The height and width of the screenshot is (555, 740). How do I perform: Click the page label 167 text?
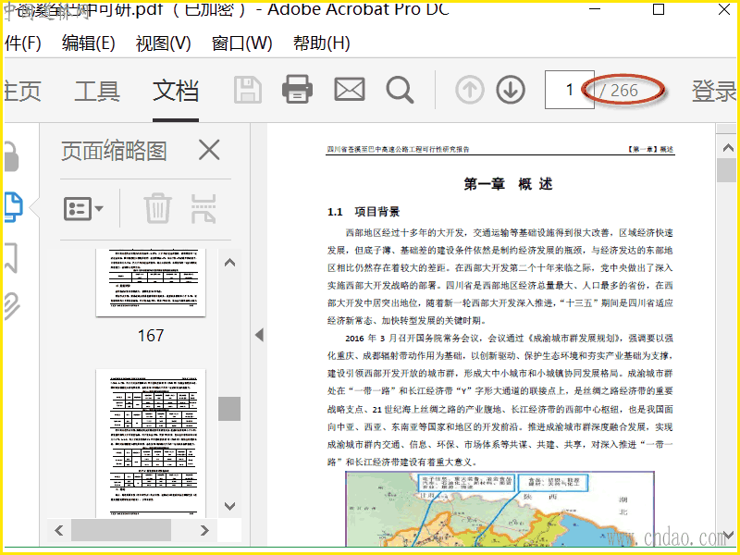coord(151,336)
